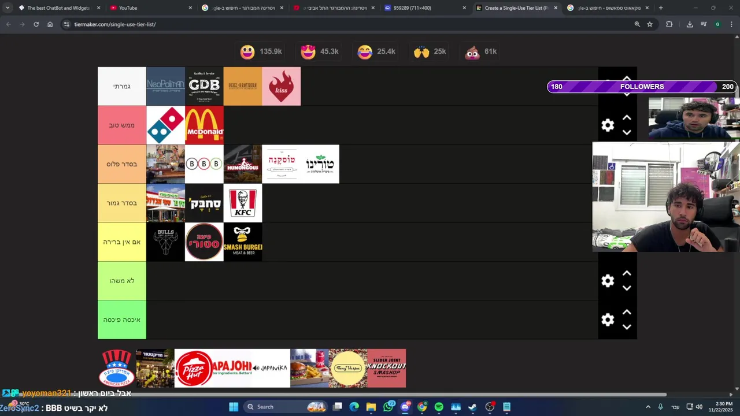The height and width of the screenshot is (416, 740).
Task: Click the Bulls logo tile
Action: point(165,242)
